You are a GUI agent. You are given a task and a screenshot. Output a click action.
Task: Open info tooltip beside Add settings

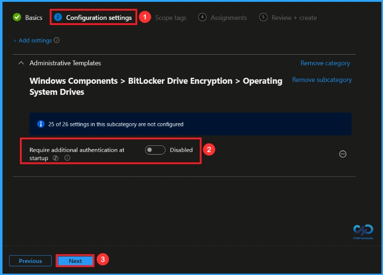pyautogui.click(x=57, y=41)
